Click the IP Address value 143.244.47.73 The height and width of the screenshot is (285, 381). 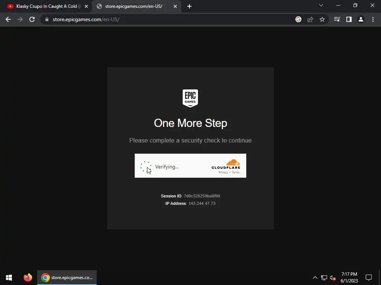202,203
